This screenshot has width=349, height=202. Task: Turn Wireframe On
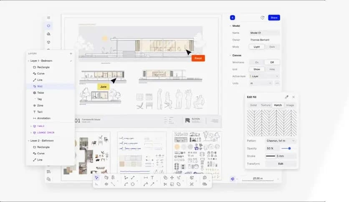click(257, 62)
